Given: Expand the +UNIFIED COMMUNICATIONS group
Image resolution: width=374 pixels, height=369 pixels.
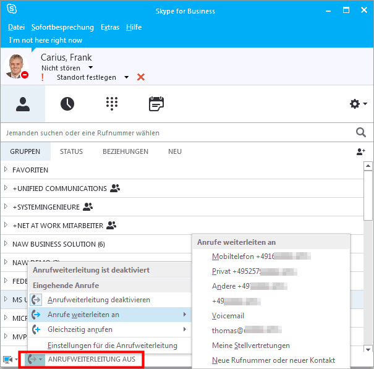Looking at the screenshot, I should (6, 188).
